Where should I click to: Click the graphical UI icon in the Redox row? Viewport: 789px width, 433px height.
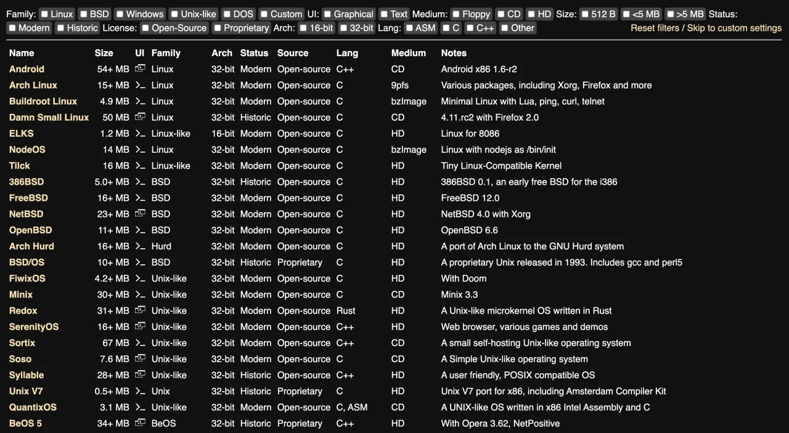[141, 310]
